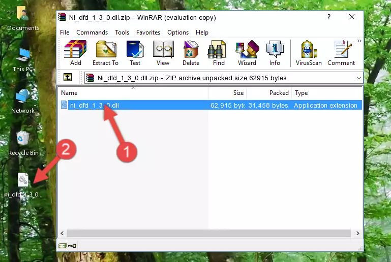
Task: Select the Network desktop icon
Action: [x=23, y=102]
